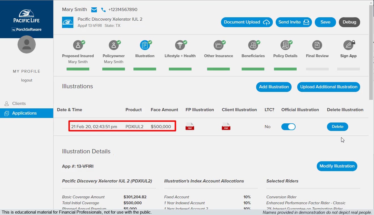The image size is (374, 215).
Task: Click the Pacific Life product logo icon
Action: 68,22
